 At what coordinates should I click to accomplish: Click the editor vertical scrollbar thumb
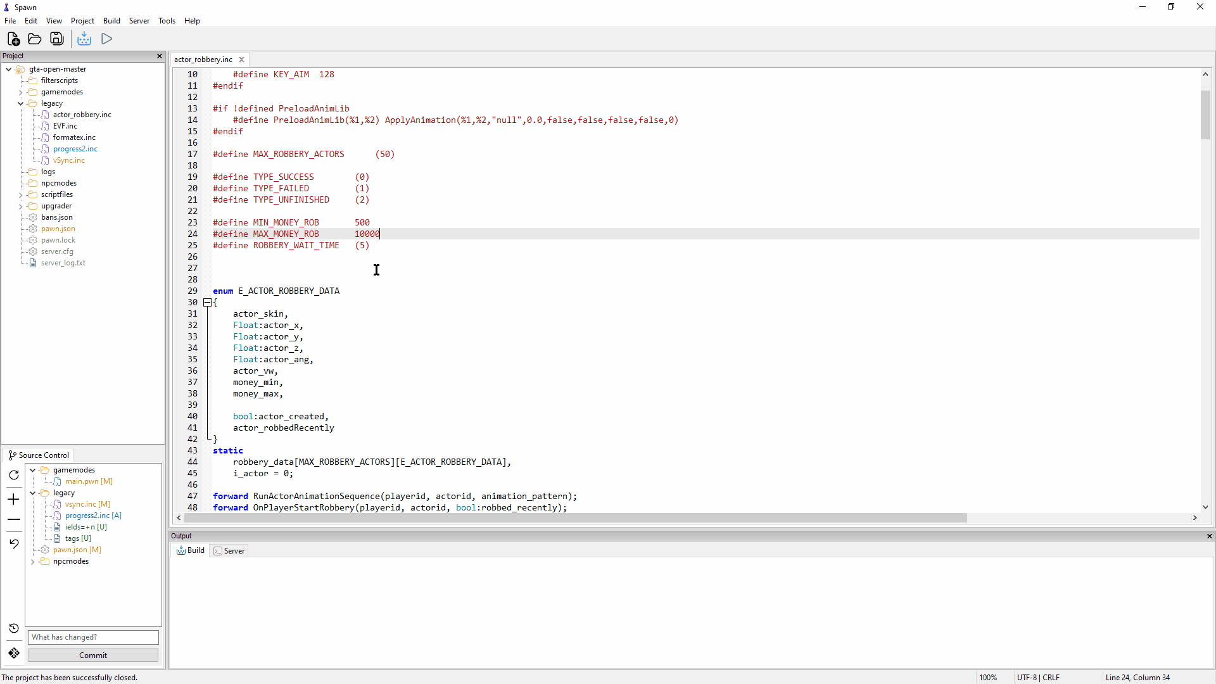[1205, 115]
